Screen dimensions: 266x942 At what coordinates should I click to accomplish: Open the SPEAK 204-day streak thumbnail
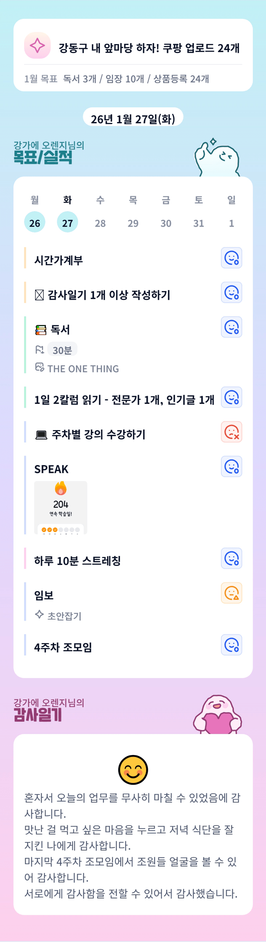[61, 508]
